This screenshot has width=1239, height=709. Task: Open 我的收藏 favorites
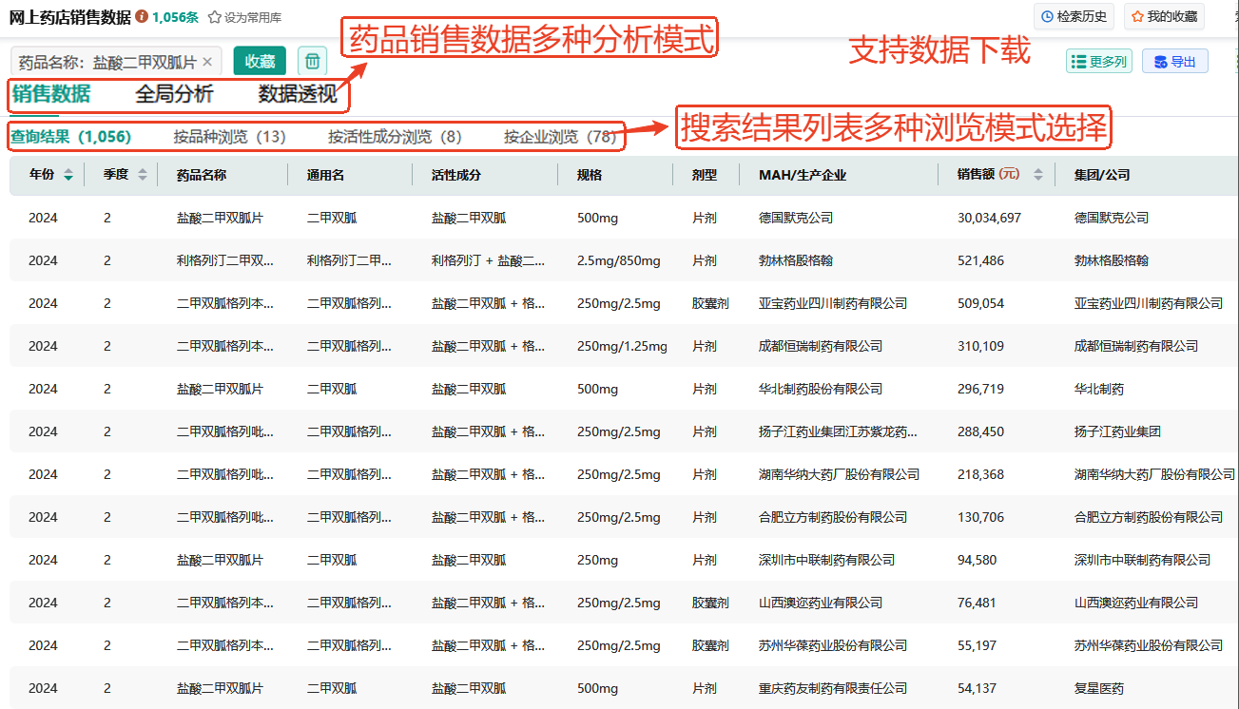point(1164,16)
